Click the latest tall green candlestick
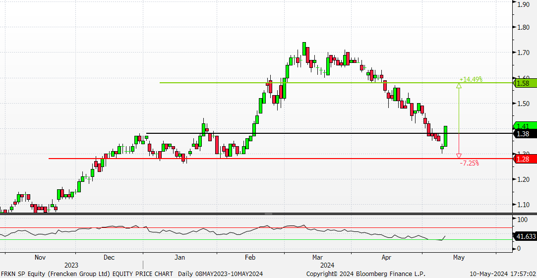 click(x=446, y=136)
